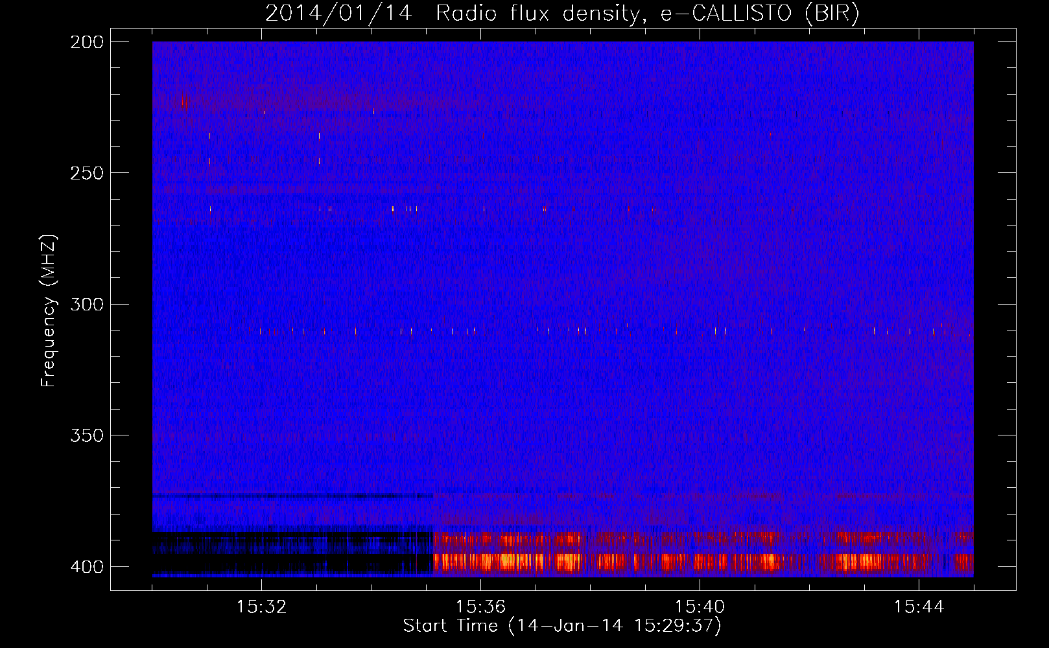The height and width of the screenshot is (648, 1049).
Task: Click the 15:40 time tick label
Action: click(x=700, y=607)
